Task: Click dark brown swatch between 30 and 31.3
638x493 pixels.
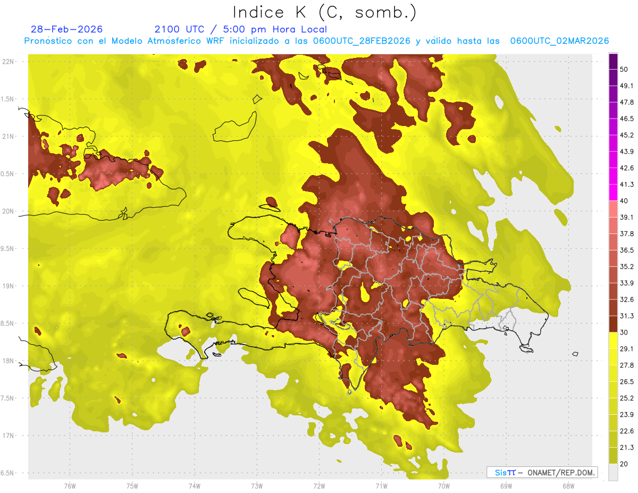Action: click(x=613, y=324)
